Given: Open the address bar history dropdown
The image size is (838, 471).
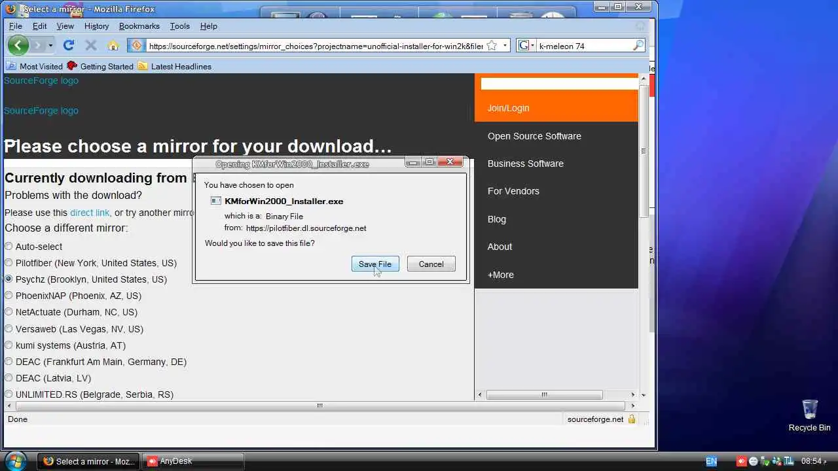Looking at the screenshot, I should pyautogui.click(x=505, y=46).
